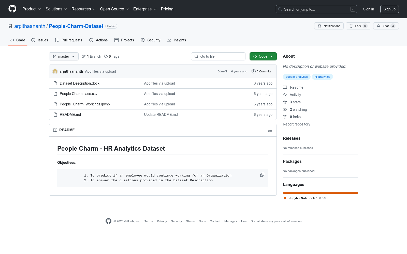Open the Projects tab
This screenshot has height=254, width=407.
[124, 40]
